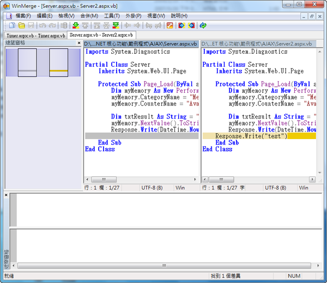Click left file thumbnail in location pane

[x=27, y=62]
